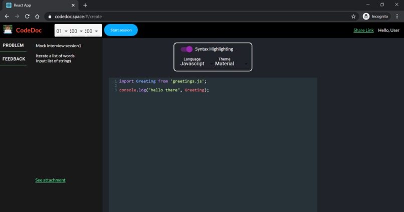This screenshot has height=212, width=404.
Task: Go to the browser home icon
Action: 37,17
